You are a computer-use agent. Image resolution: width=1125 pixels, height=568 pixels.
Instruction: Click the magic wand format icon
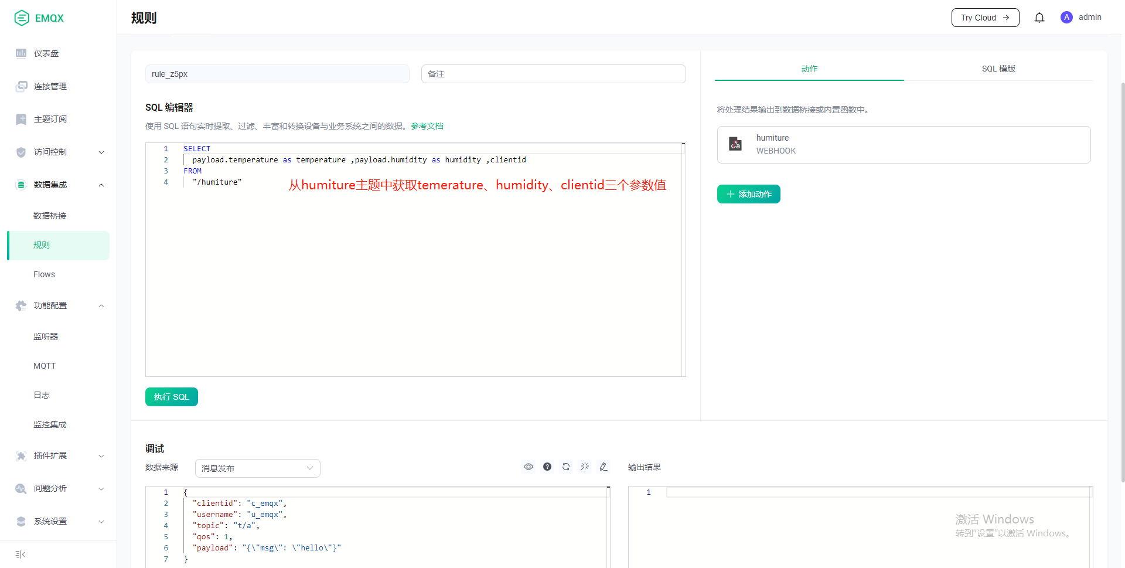pos(585,467)
